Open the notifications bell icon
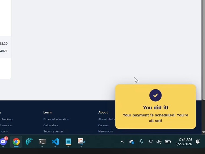Viewport: 205px width, 154px height. (x=198, y=142)
